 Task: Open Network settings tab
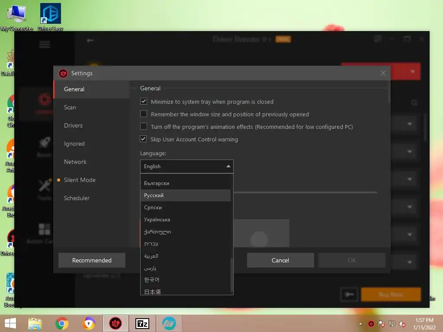coord(92,162)
